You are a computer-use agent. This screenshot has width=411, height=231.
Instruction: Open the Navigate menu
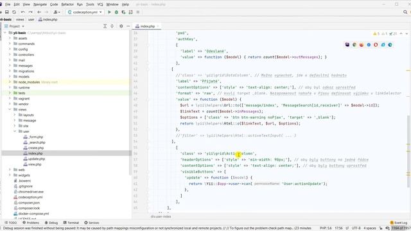(40, 4)
